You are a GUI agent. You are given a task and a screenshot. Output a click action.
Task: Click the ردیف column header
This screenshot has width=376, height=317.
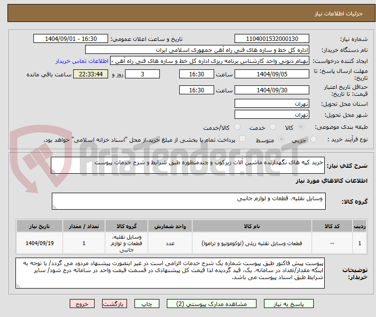360,226
